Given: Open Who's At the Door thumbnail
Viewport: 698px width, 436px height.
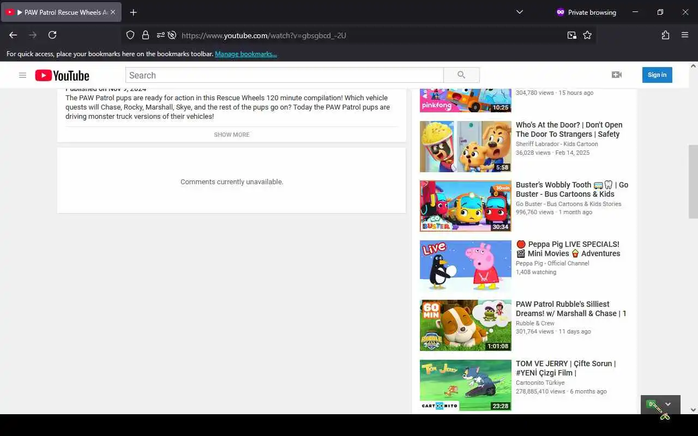Looking at the screenshot, I should (466, 147).
